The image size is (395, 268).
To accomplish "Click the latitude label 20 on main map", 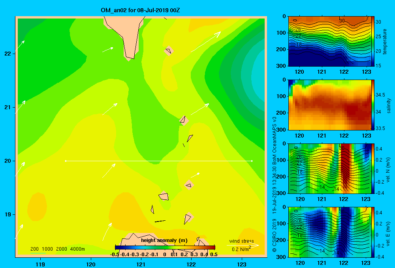I will pos(8,161).
